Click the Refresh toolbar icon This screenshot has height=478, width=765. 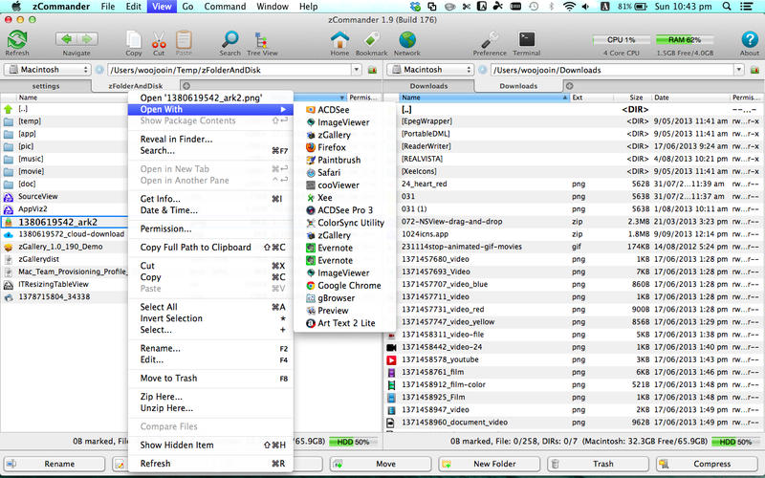(x=16, y=40)
